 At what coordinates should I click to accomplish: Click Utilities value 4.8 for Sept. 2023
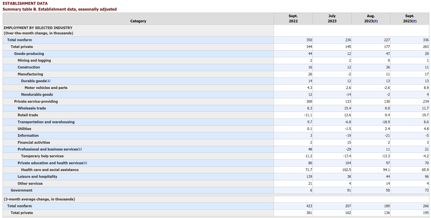click(x=426, y=129)
